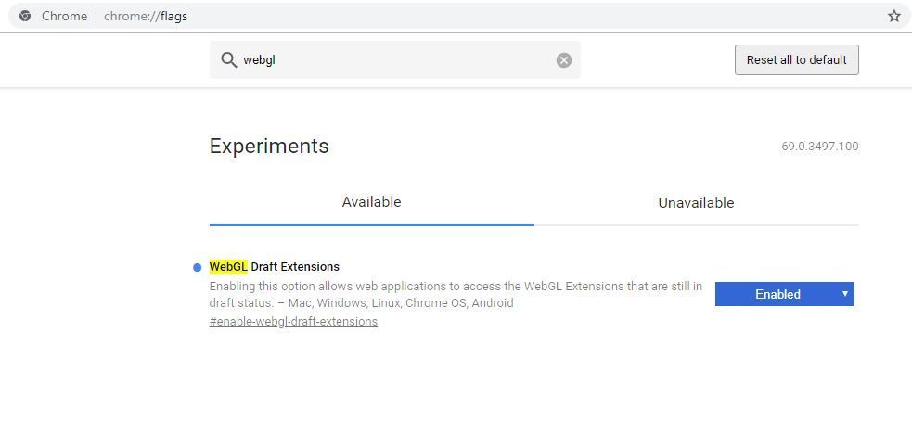Click the arrow on the Enabled combo box
Viewport: 912px width, 422px height.
[x=844, y=294]
